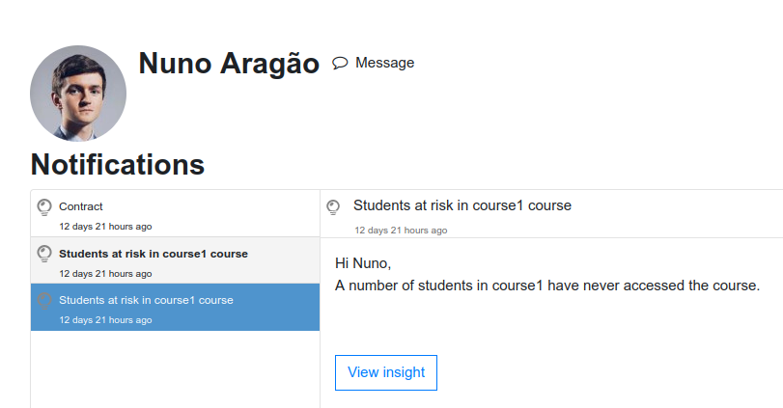Screen dimensions: 783x408
Task: Click the Hi Nuno greeting text
Action: click(363, 263)
